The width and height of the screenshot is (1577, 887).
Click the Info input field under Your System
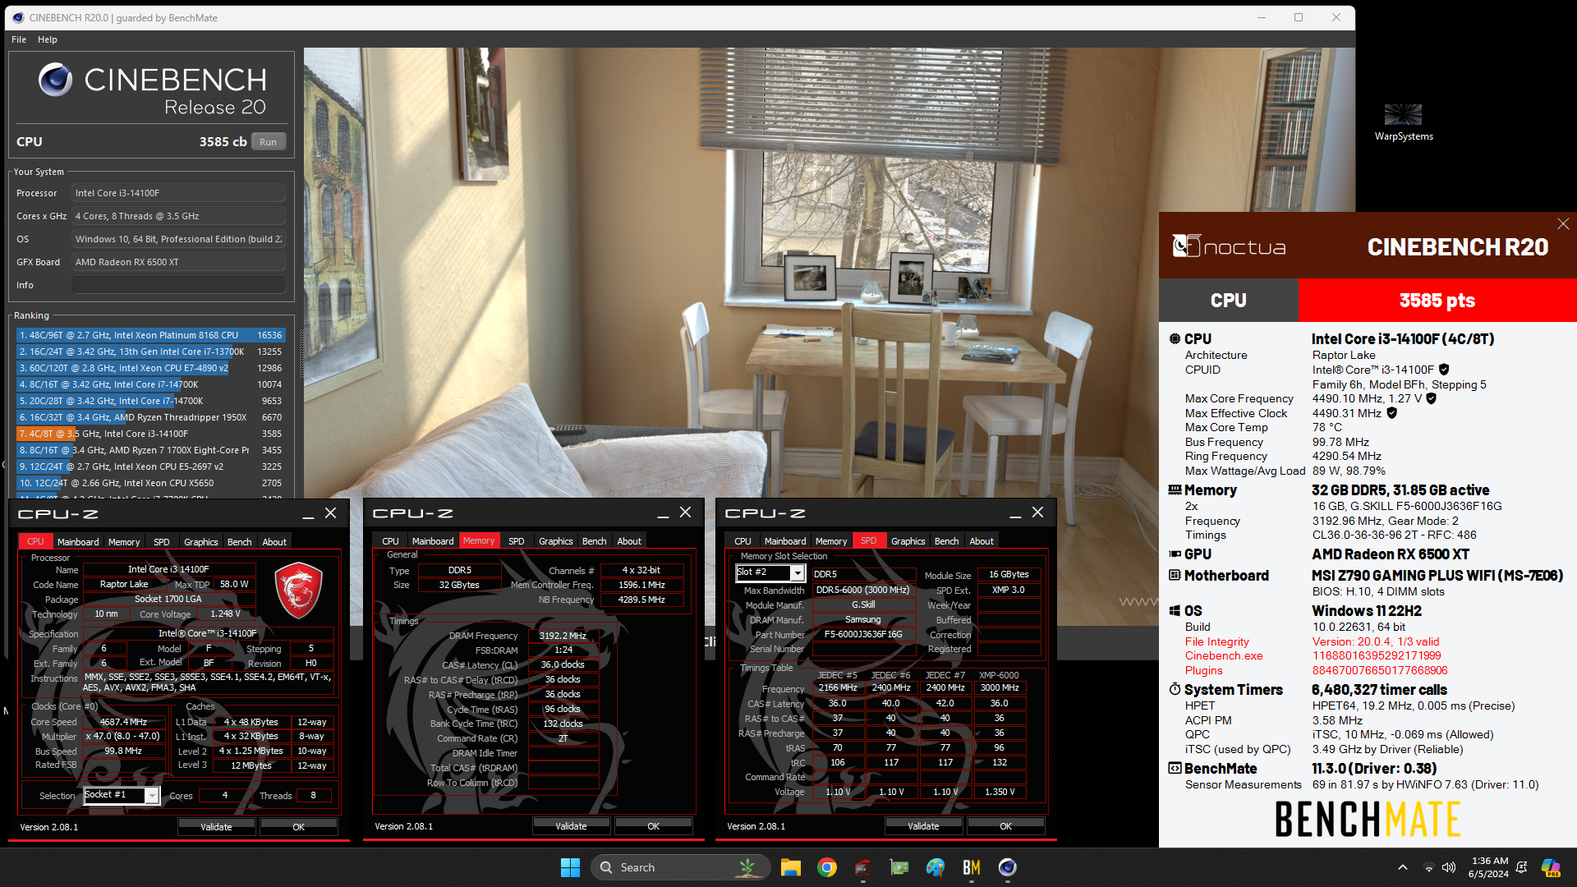click(178, 285)
